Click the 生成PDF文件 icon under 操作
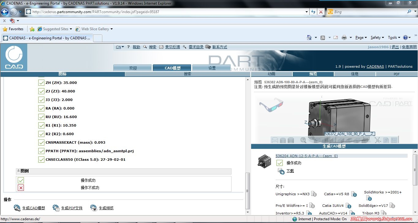 pyautogui.click(x=56, y=208)
